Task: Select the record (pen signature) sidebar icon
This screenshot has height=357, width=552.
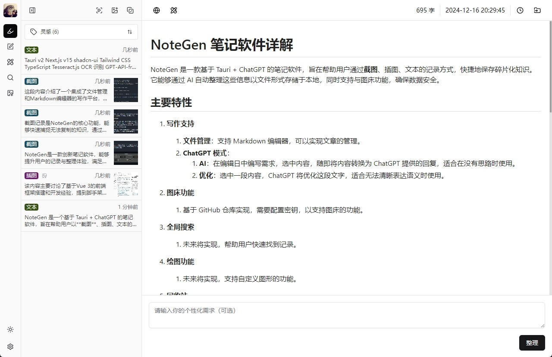Action: pyautogui.click(x=10, y=31)
